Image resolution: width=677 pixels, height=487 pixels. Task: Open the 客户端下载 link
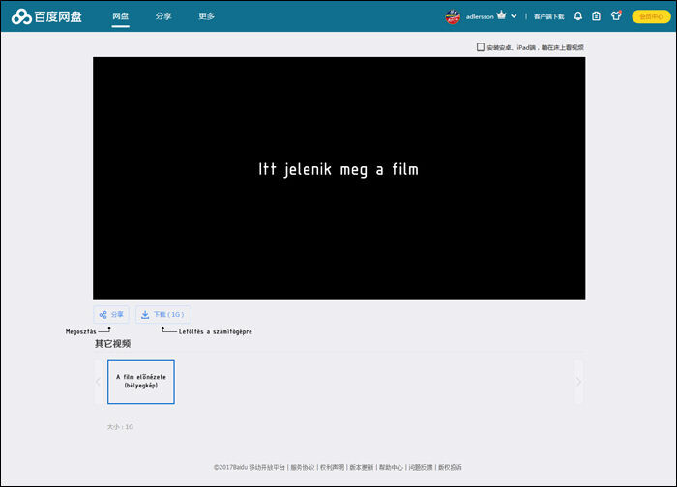pos(548,16)
